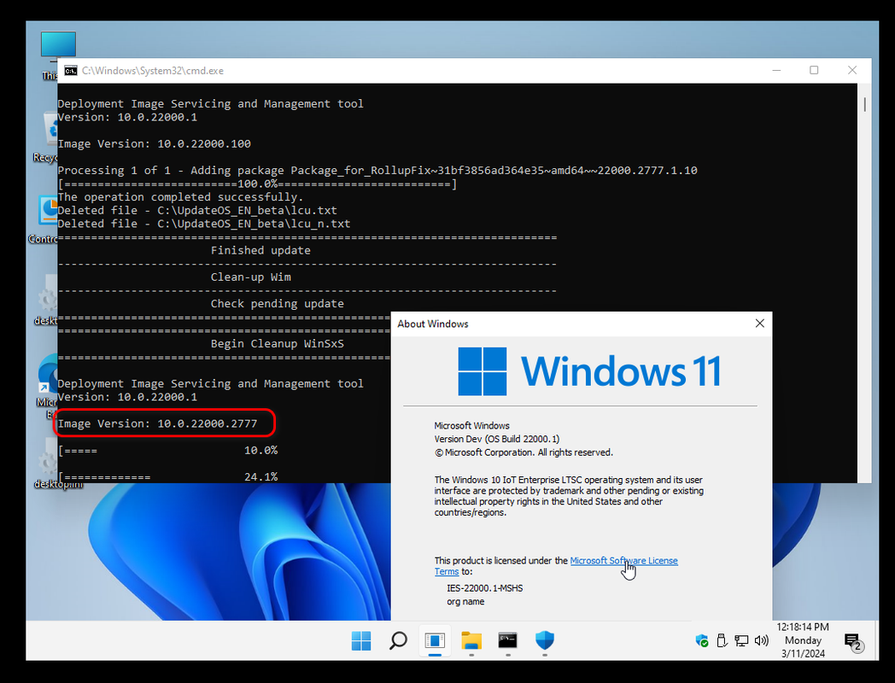Click the lcu_n.txt deleted file line
This screenshot has width=895, height=683.
204,224
